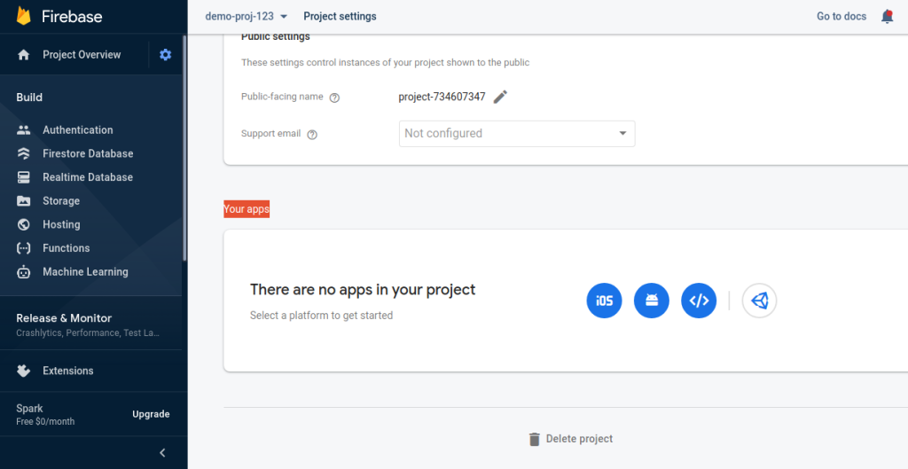Image resolution: width=908 pixels, height=469 pixels.
Task: Click the Realtime Database icon
Action: pos(24,177)
